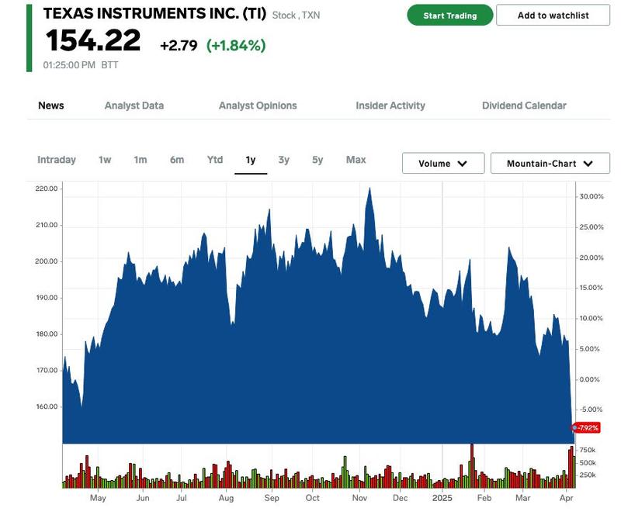Select the Ytd time range
This screenshot has width=621, height=515.
tap(215, 160)
